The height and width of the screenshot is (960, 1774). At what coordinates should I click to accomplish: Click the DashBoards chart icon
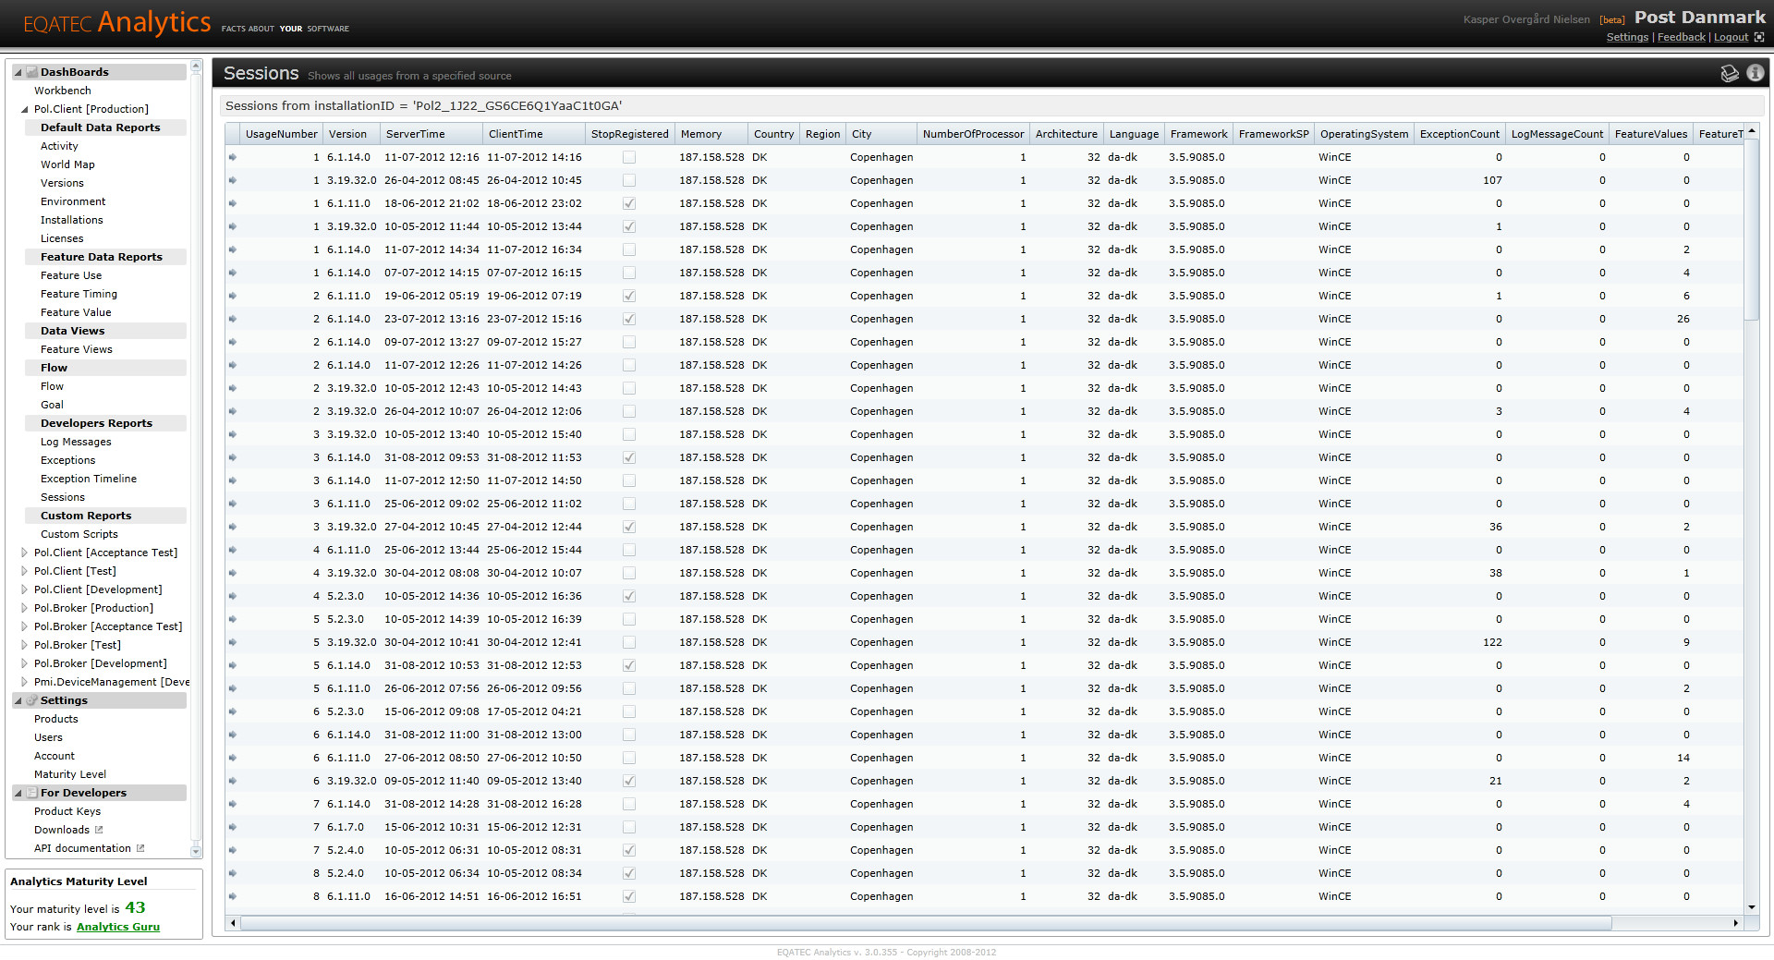coord(32,72)
